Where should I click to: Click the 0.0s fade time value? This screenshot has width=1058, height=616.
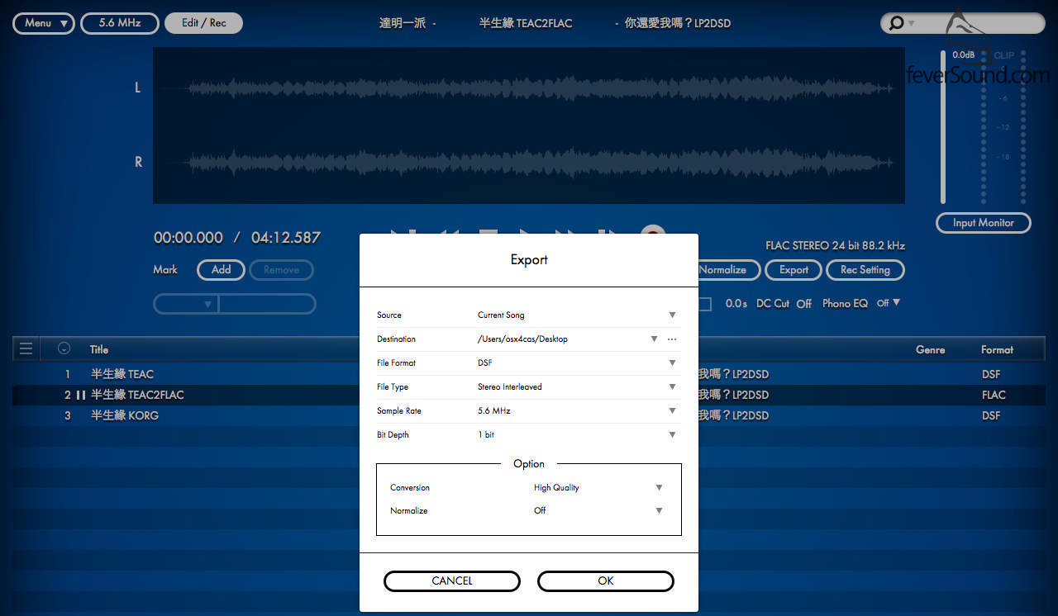click(736, 304)
